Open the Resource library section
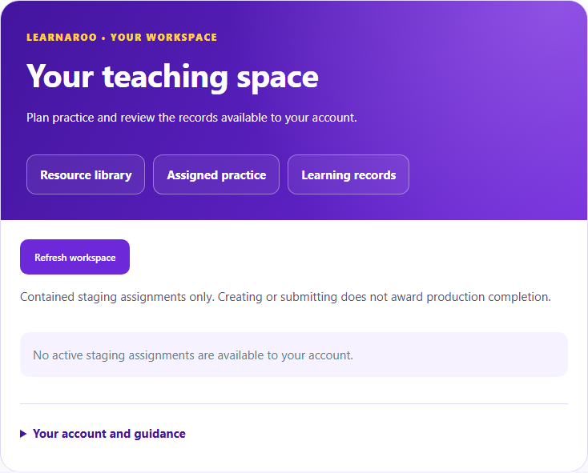The width and height of the screenshot is (588, 473). [86, 174]
